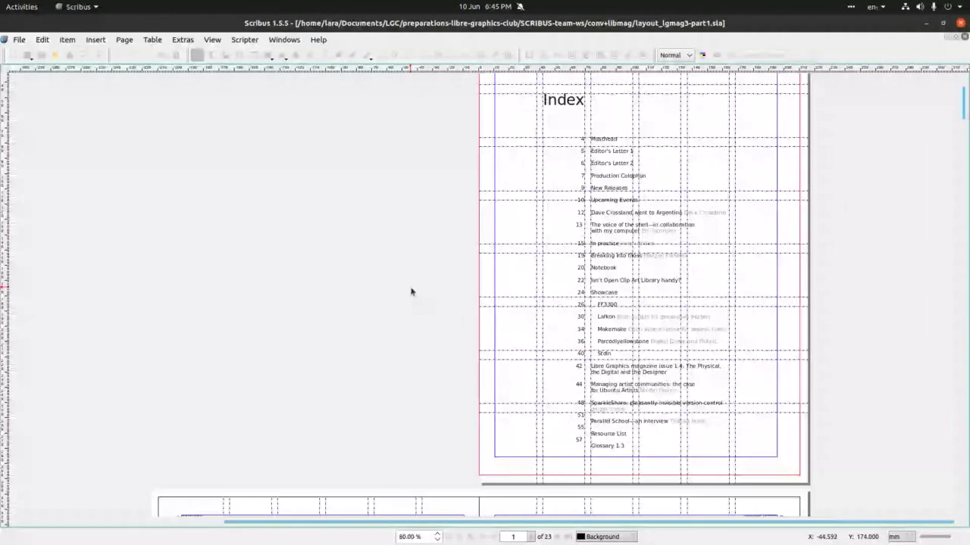Click Parallel School an interview entry
Image resolution: width=970 pixels, height=545 pixels.
pyautogui.click(x=630, y=422)
